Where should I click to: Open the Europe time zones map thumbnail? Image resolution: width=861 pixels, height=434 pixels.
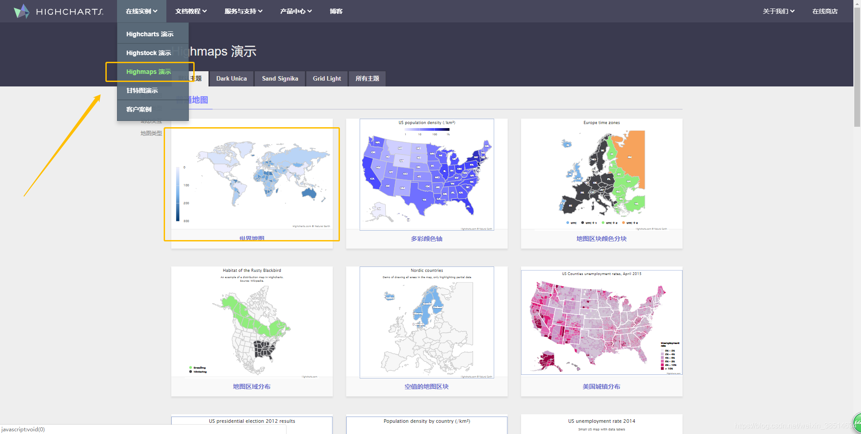602,175
